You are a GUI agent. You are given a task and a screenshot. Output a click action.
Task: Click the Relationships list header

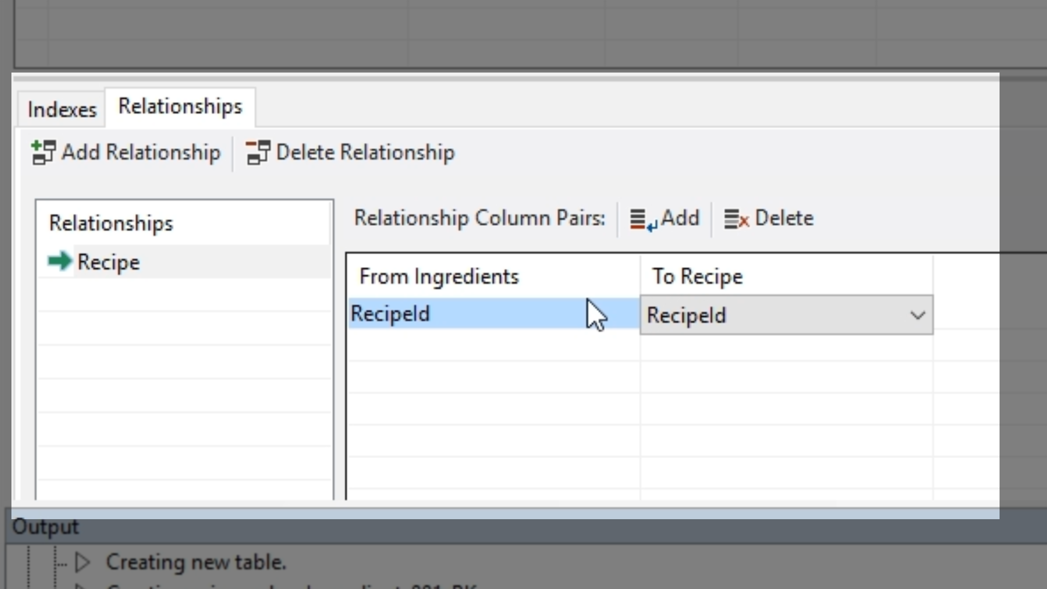(111, 223)
